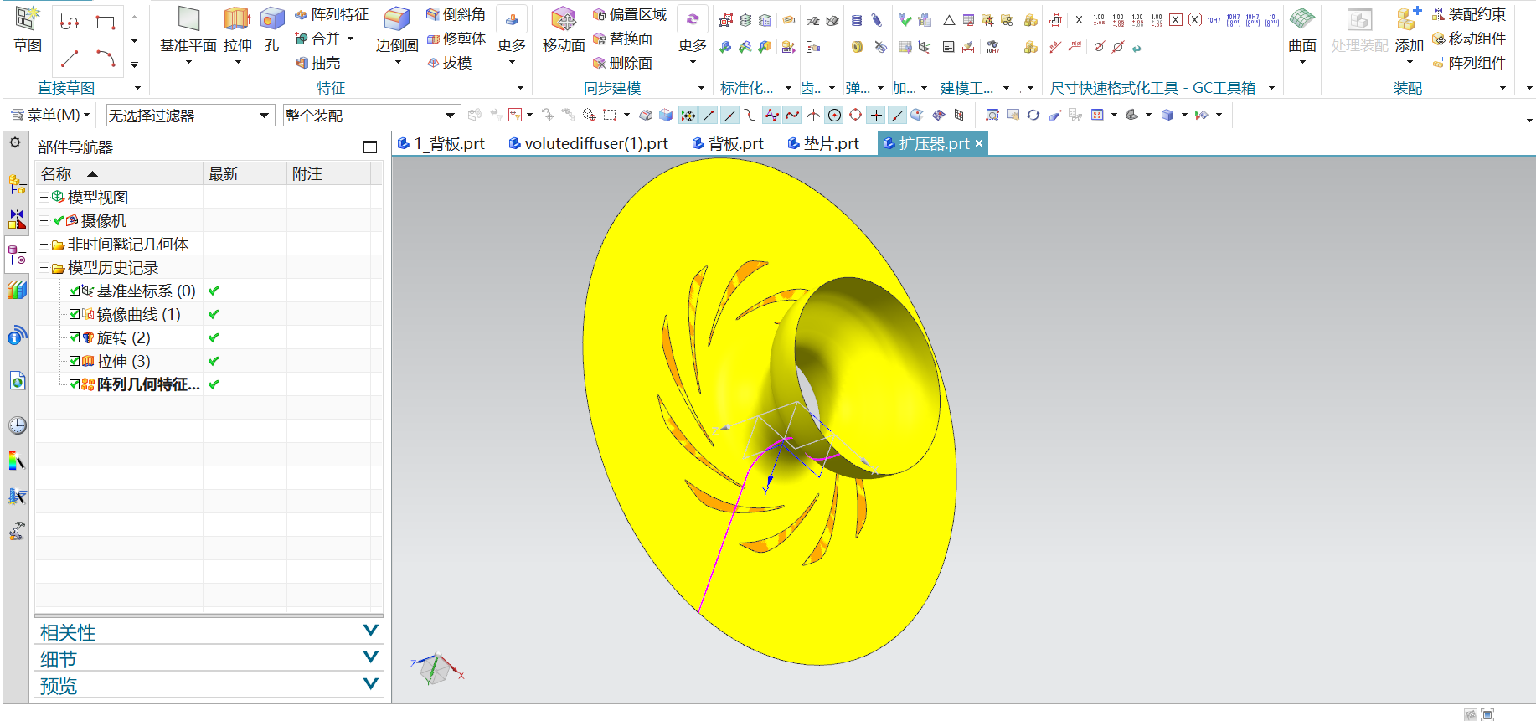Click the 阵列特征 button
The height and width of the screenshot is (721, 1536).
point(332,14)
